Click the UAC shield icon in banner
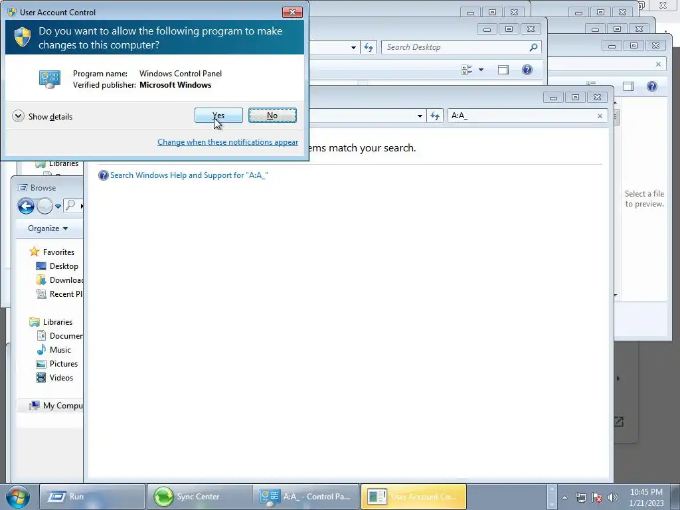 pyautogui.click(x=22, y=37)
